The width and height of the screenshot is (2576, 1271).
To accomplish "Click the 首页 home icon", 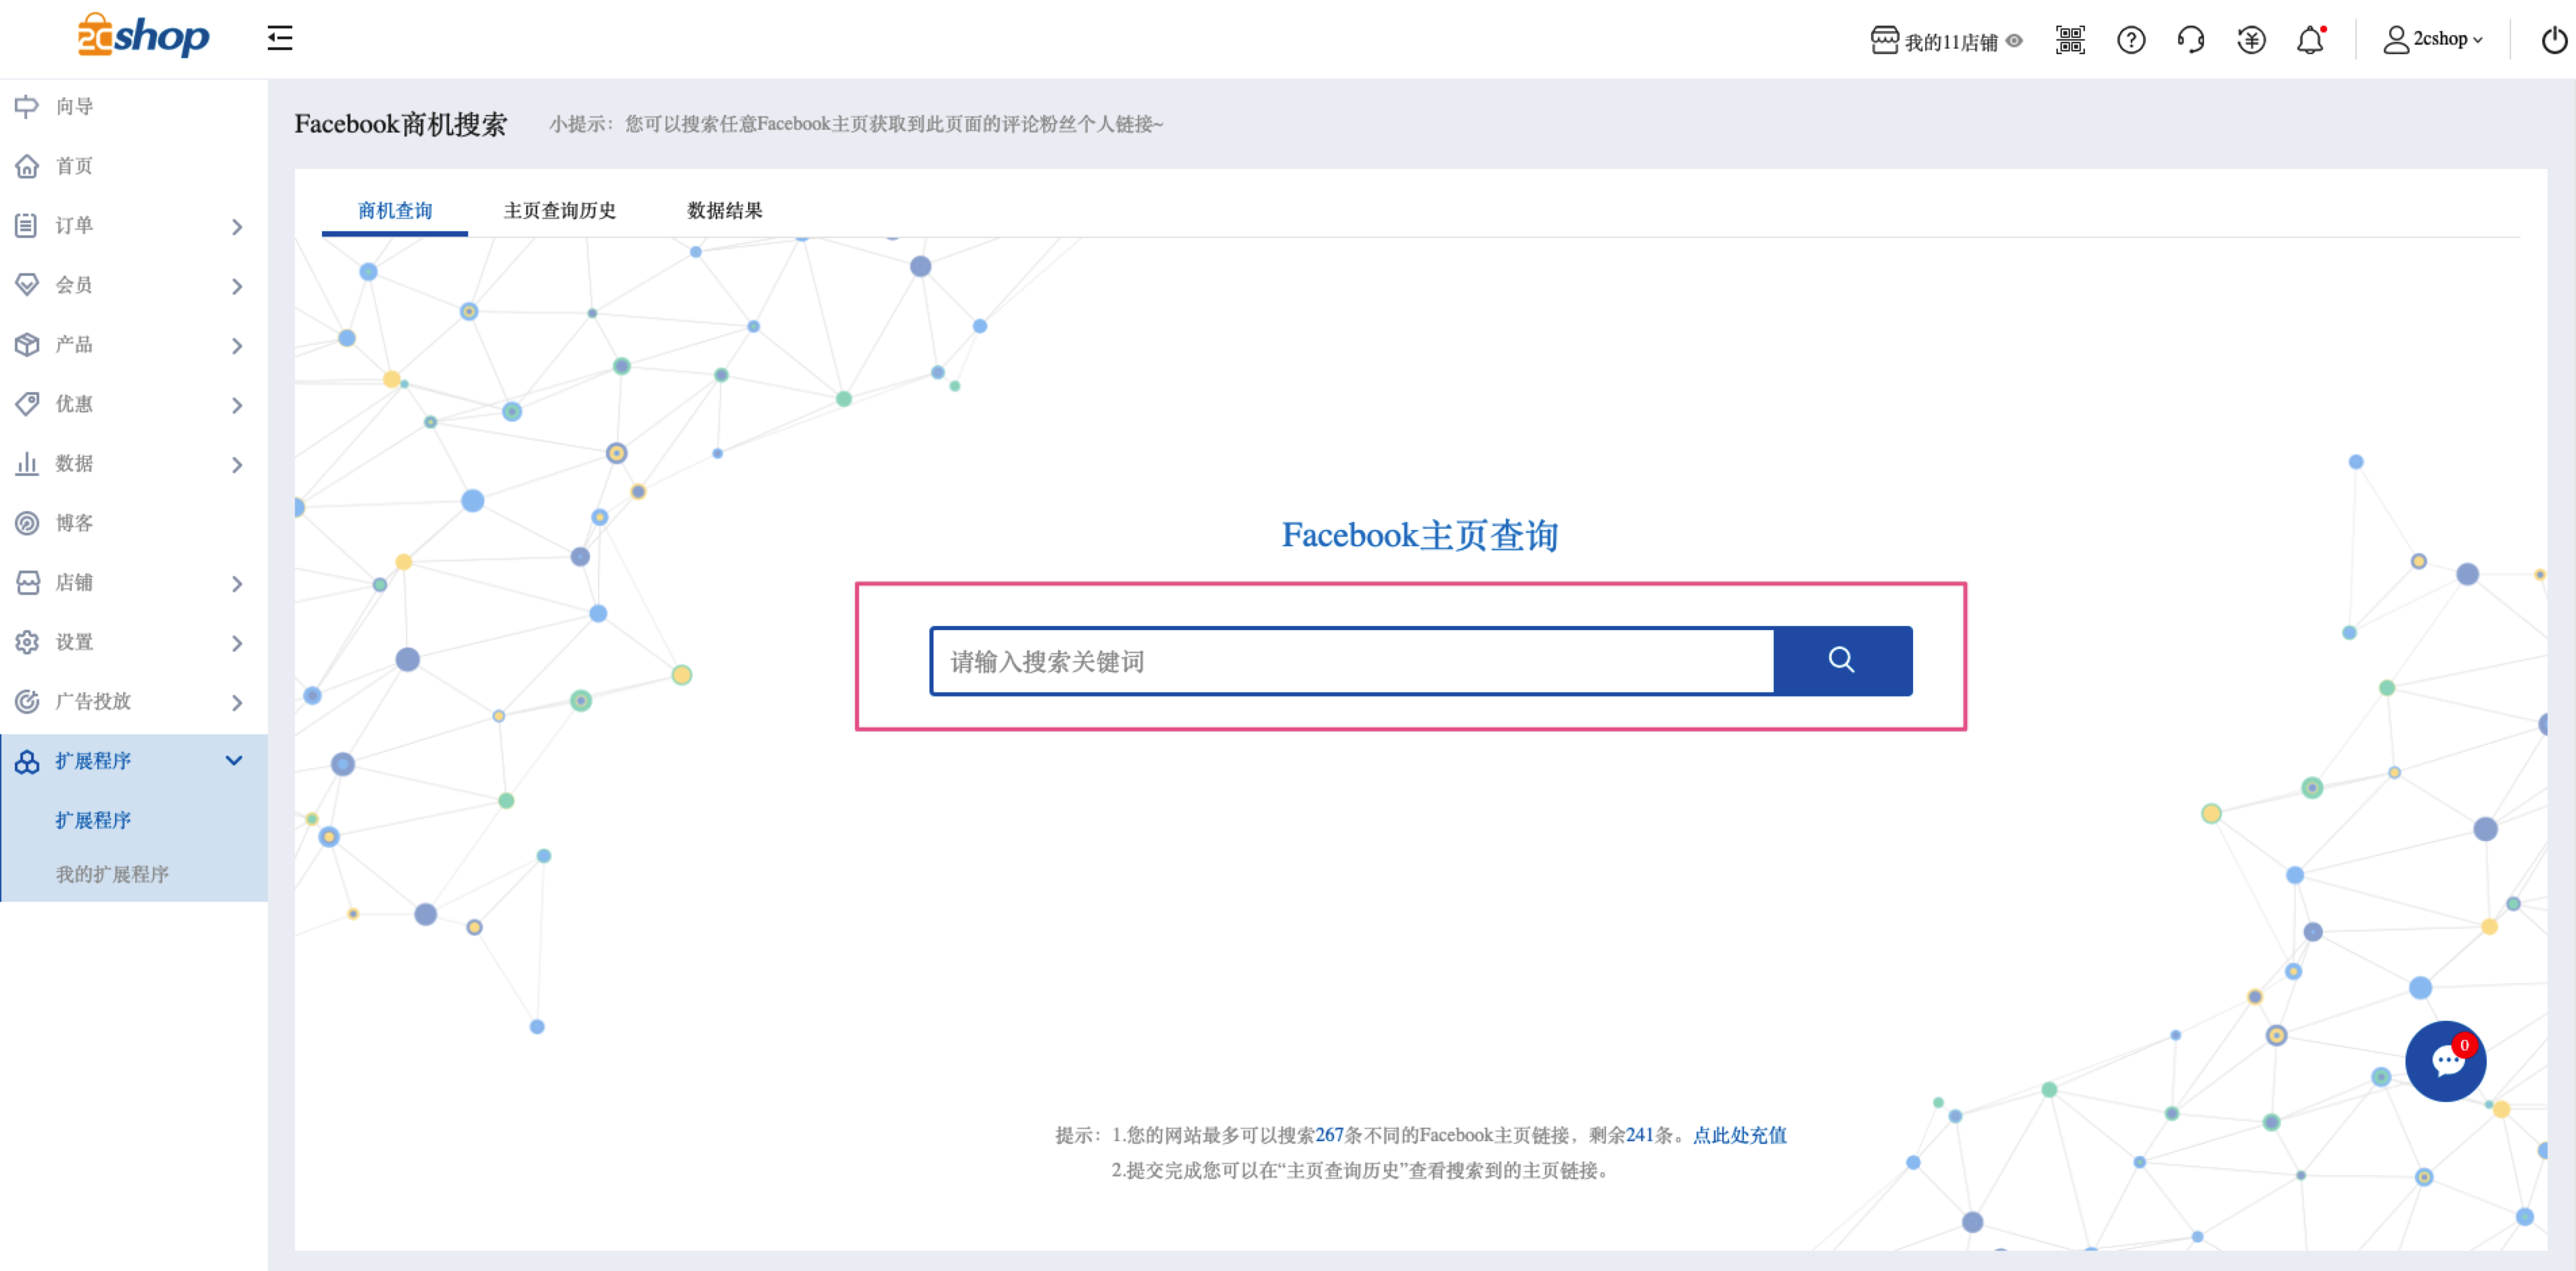I will [27, 166].
